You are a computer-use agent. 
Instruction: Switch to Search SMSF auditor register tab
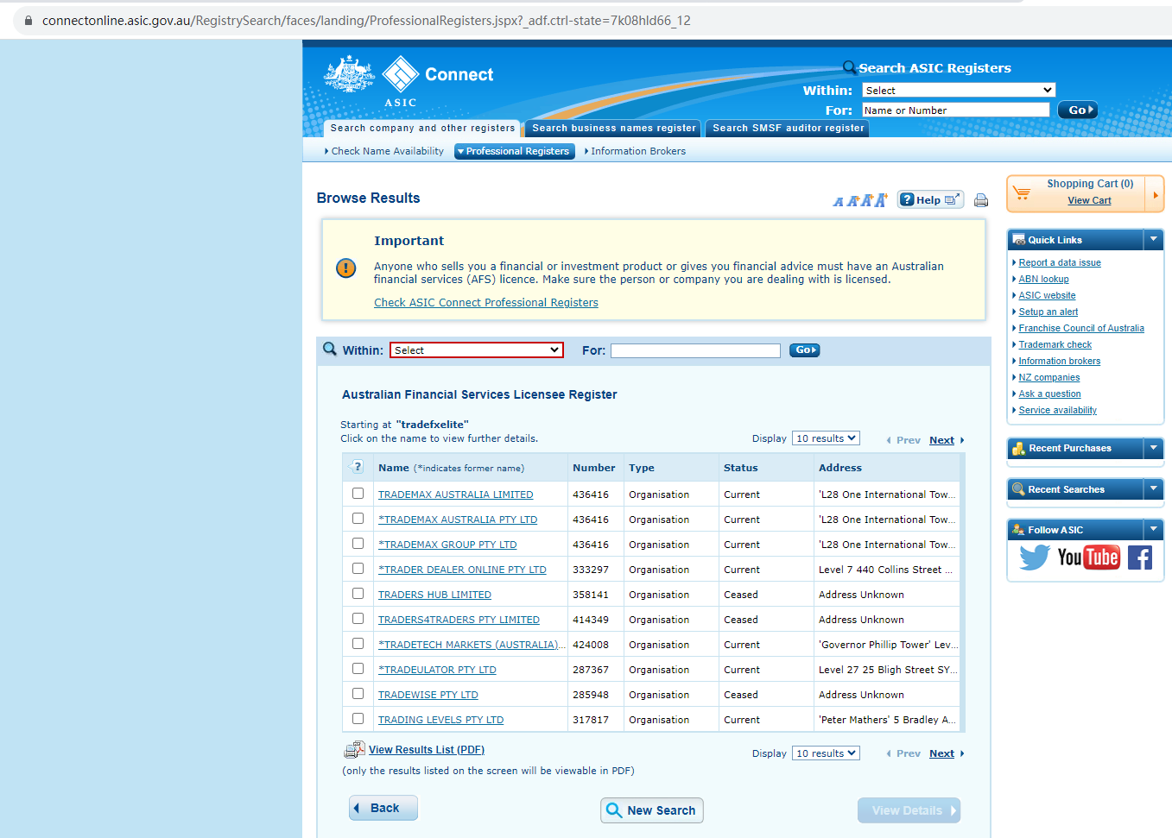tap(788, 128)
